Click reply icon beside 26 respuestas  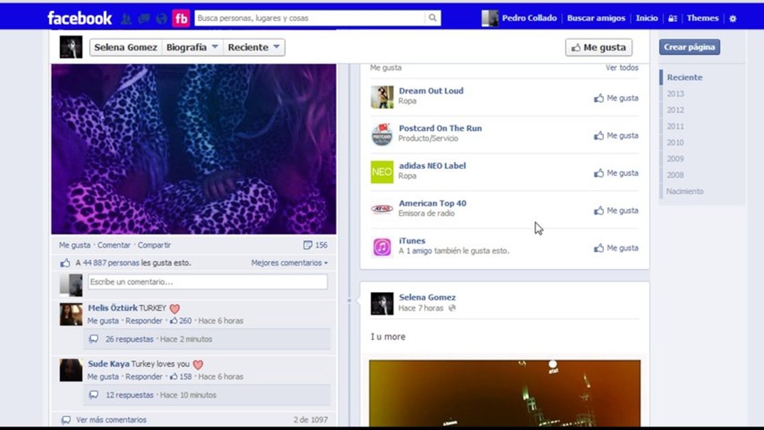93,339
